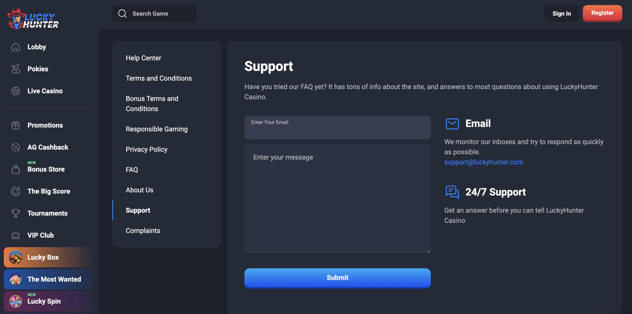Click the 24/7 Support heading
The height and width of the screenshot is (314, 632).
coord(495,192)
